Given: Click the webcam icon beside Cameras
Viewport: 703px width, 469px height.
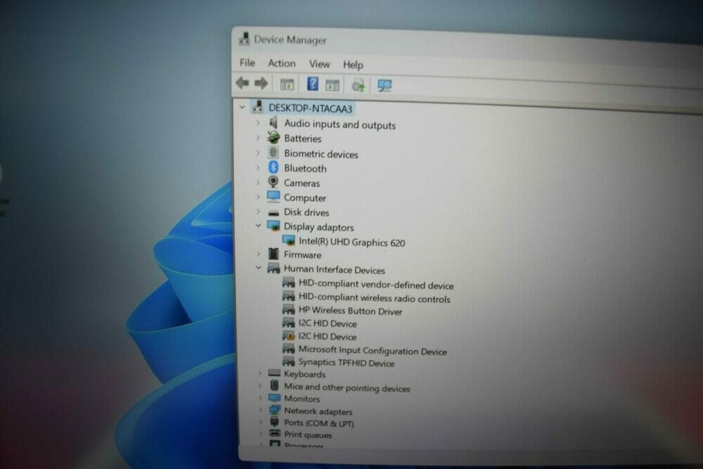Looking at the screenshot, I should tap(273, 181).
